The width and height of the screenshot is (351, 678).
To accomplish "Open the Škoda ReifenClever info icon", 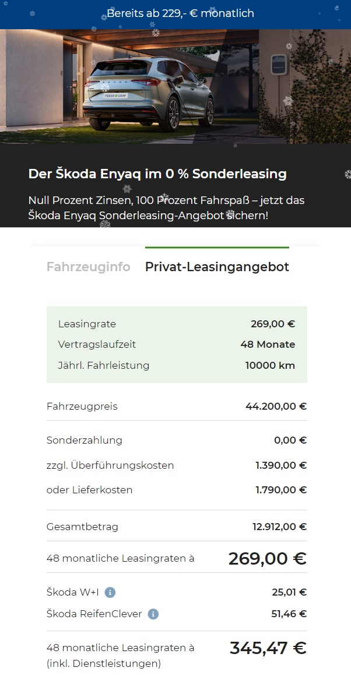I will click(152, 614).
